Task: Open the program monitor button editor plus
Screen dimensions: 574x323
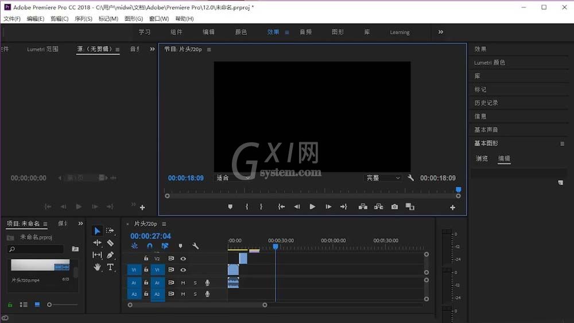Action: [452, 208]
